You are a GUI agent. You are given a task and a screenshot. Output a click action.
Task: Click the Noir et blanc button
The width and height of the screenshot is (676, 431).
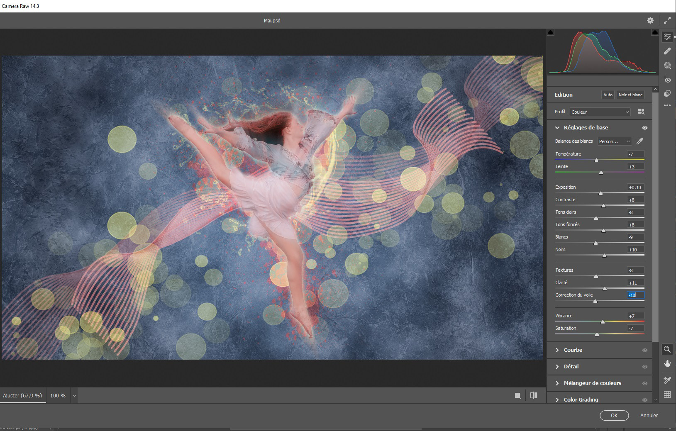(x=630, y=95)
